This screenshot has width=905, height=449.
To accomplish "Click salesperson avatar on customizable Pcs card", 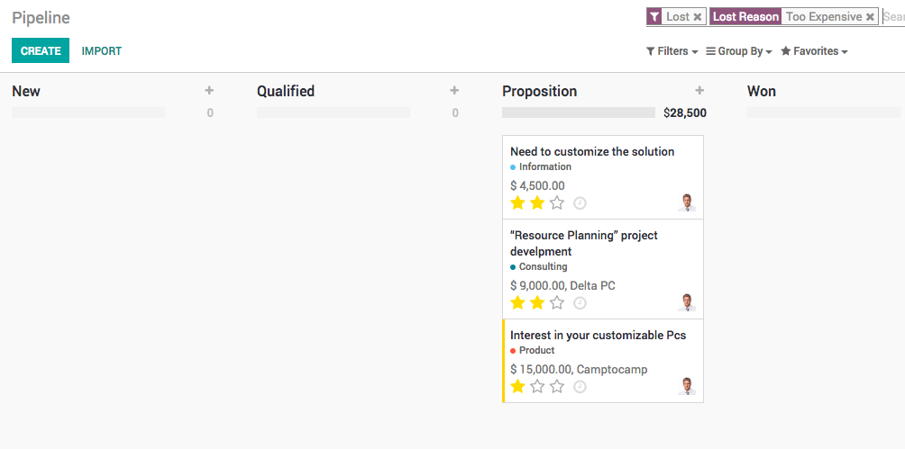I will click(x=687, y=386).
